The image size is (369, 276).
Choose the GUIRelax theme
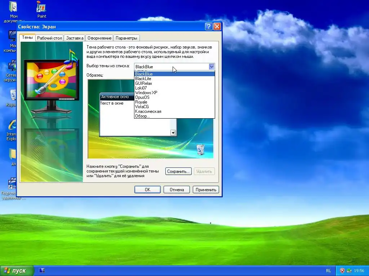click(174, 83)
